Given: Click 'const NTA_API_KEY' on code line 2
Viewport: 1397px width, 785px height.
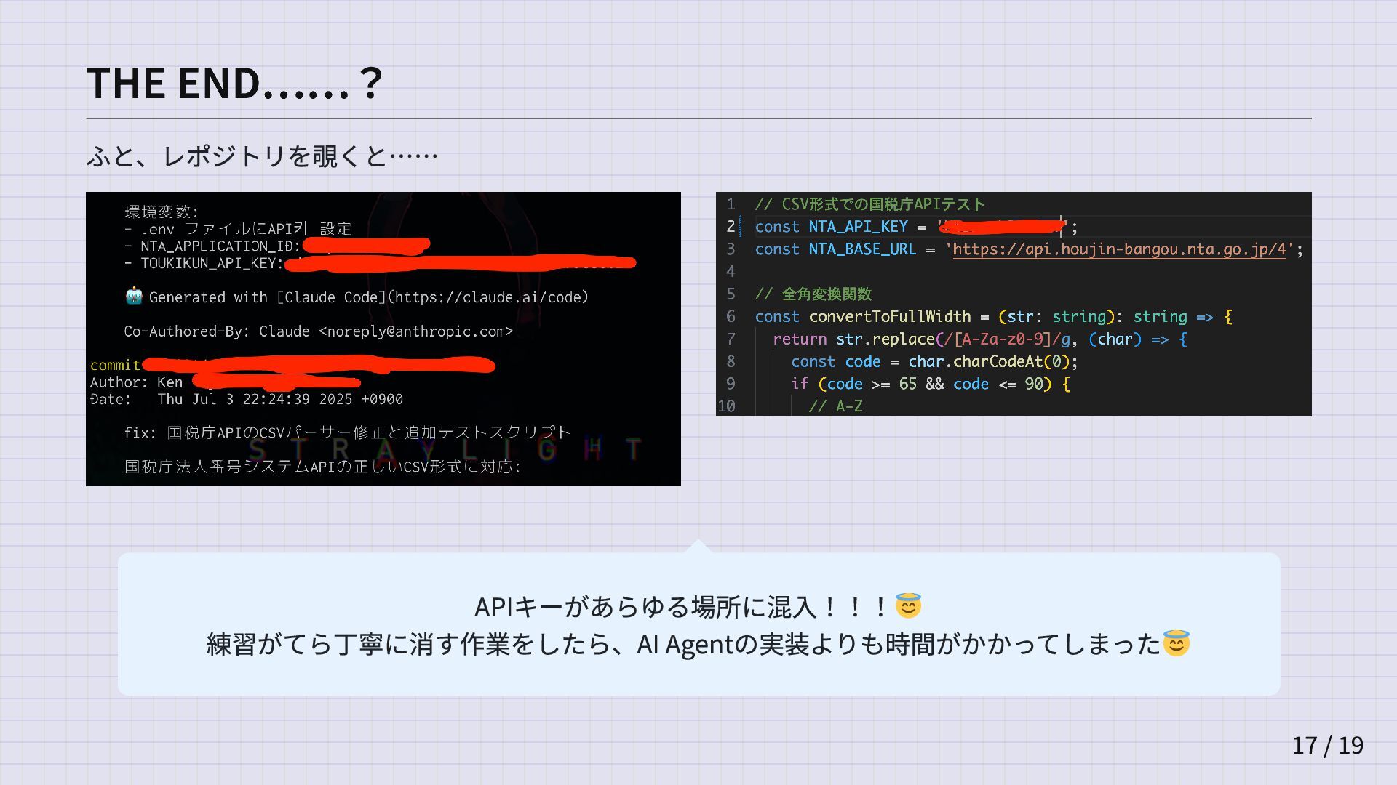Looking at the screenshot, I should pos(832,227).
